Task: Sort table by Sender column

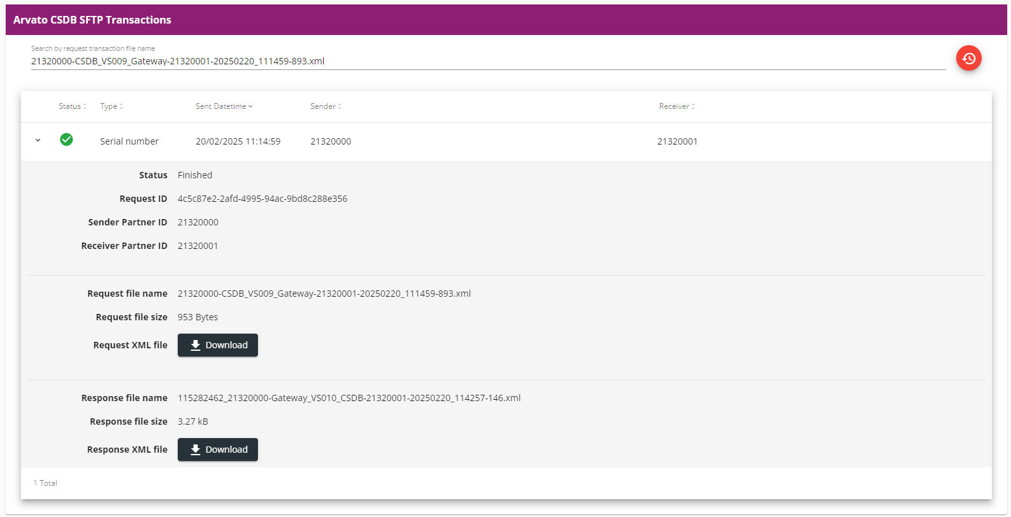Action: click(x=326, y=106)
